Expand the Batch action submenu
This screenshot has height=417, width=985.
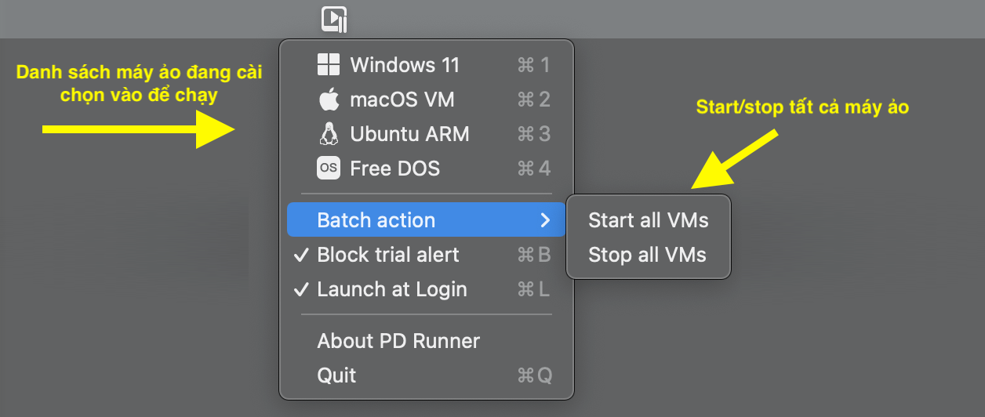tap(376, 220)
